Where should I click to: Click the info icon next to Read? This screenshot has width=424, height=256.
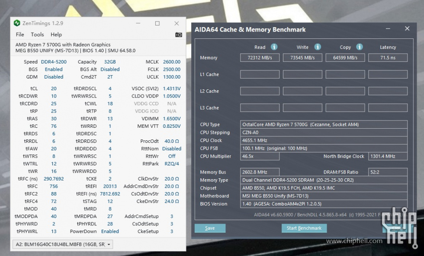click(x=274, y=47)
